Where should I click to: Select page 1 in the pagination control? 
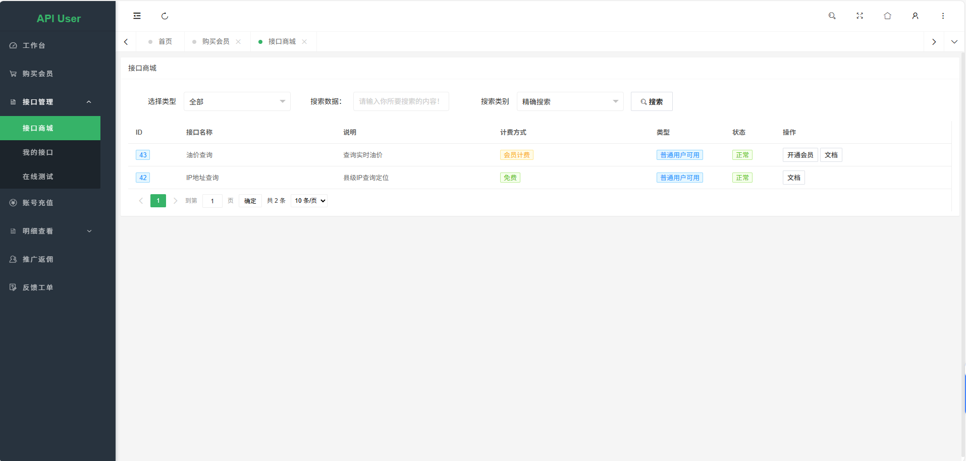pyautogui.click(x=158, y=200)
